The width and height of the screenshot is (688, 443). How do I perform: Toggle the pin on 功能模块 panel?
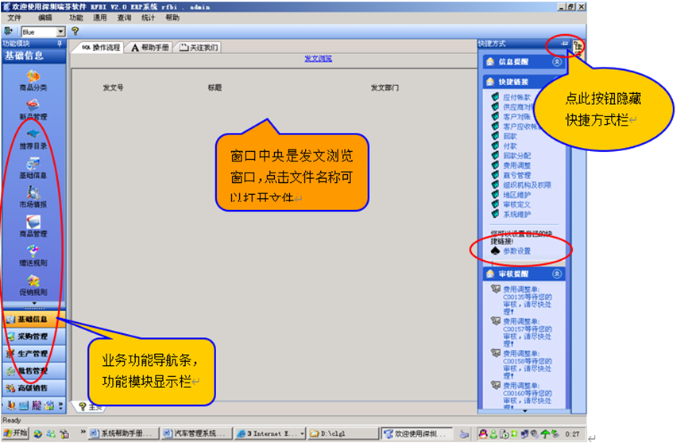click(x=59, y=44)
